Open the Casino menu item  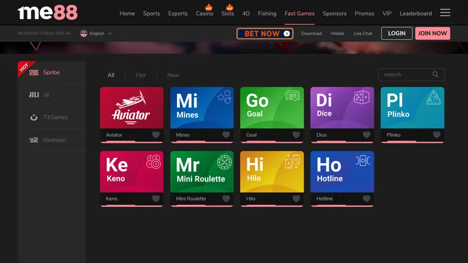(204, 13)
